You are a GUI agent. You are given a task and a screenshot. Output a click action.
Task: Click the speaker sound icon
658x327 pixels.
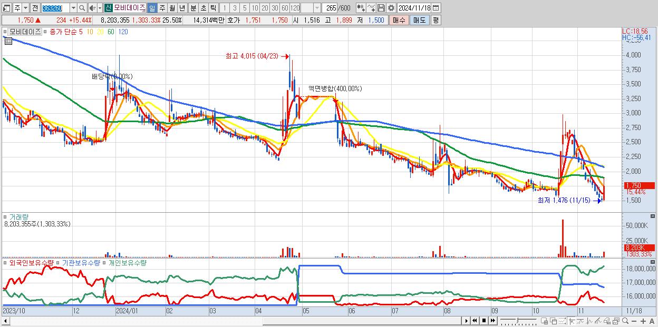click(x=92, y=8)
